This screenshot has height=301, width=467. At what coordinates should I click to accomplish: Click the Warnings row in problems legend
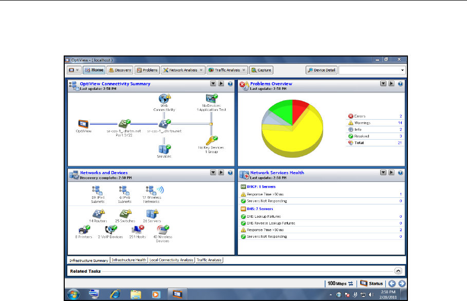375,123
